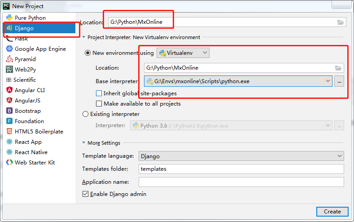The width and height of the screenshot is (354, 222).
Task: Browse folder for project Location field
Action: coord(341,22)
